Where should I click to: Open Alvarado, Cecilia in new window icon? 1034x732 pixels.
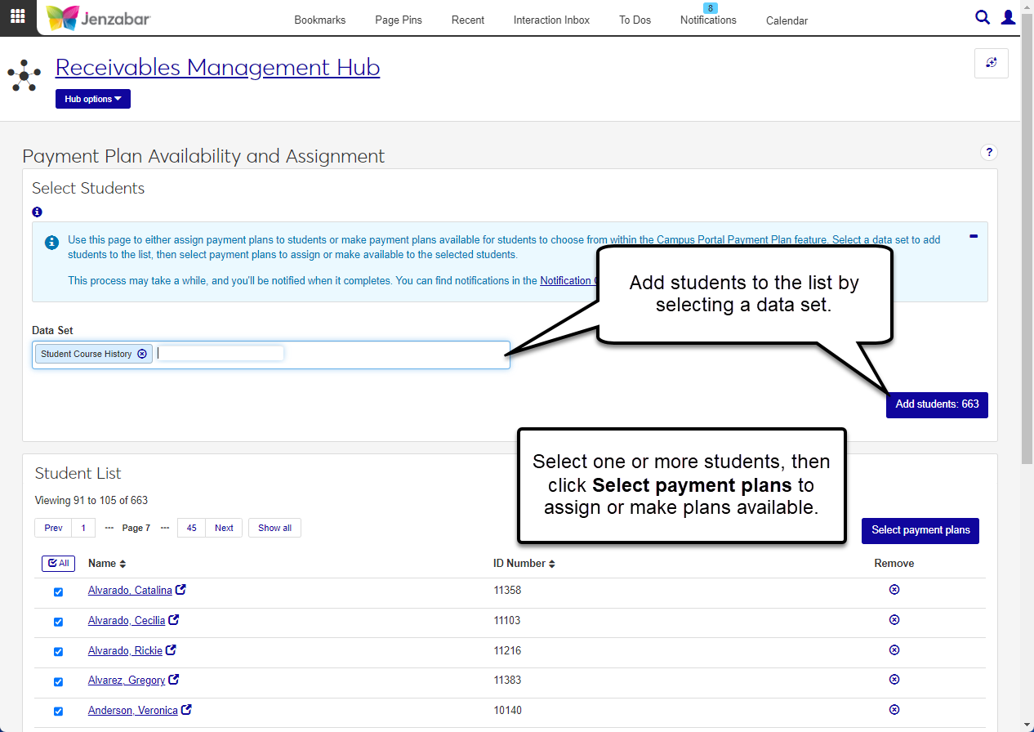pyautogui.click(x=173, y=620)
